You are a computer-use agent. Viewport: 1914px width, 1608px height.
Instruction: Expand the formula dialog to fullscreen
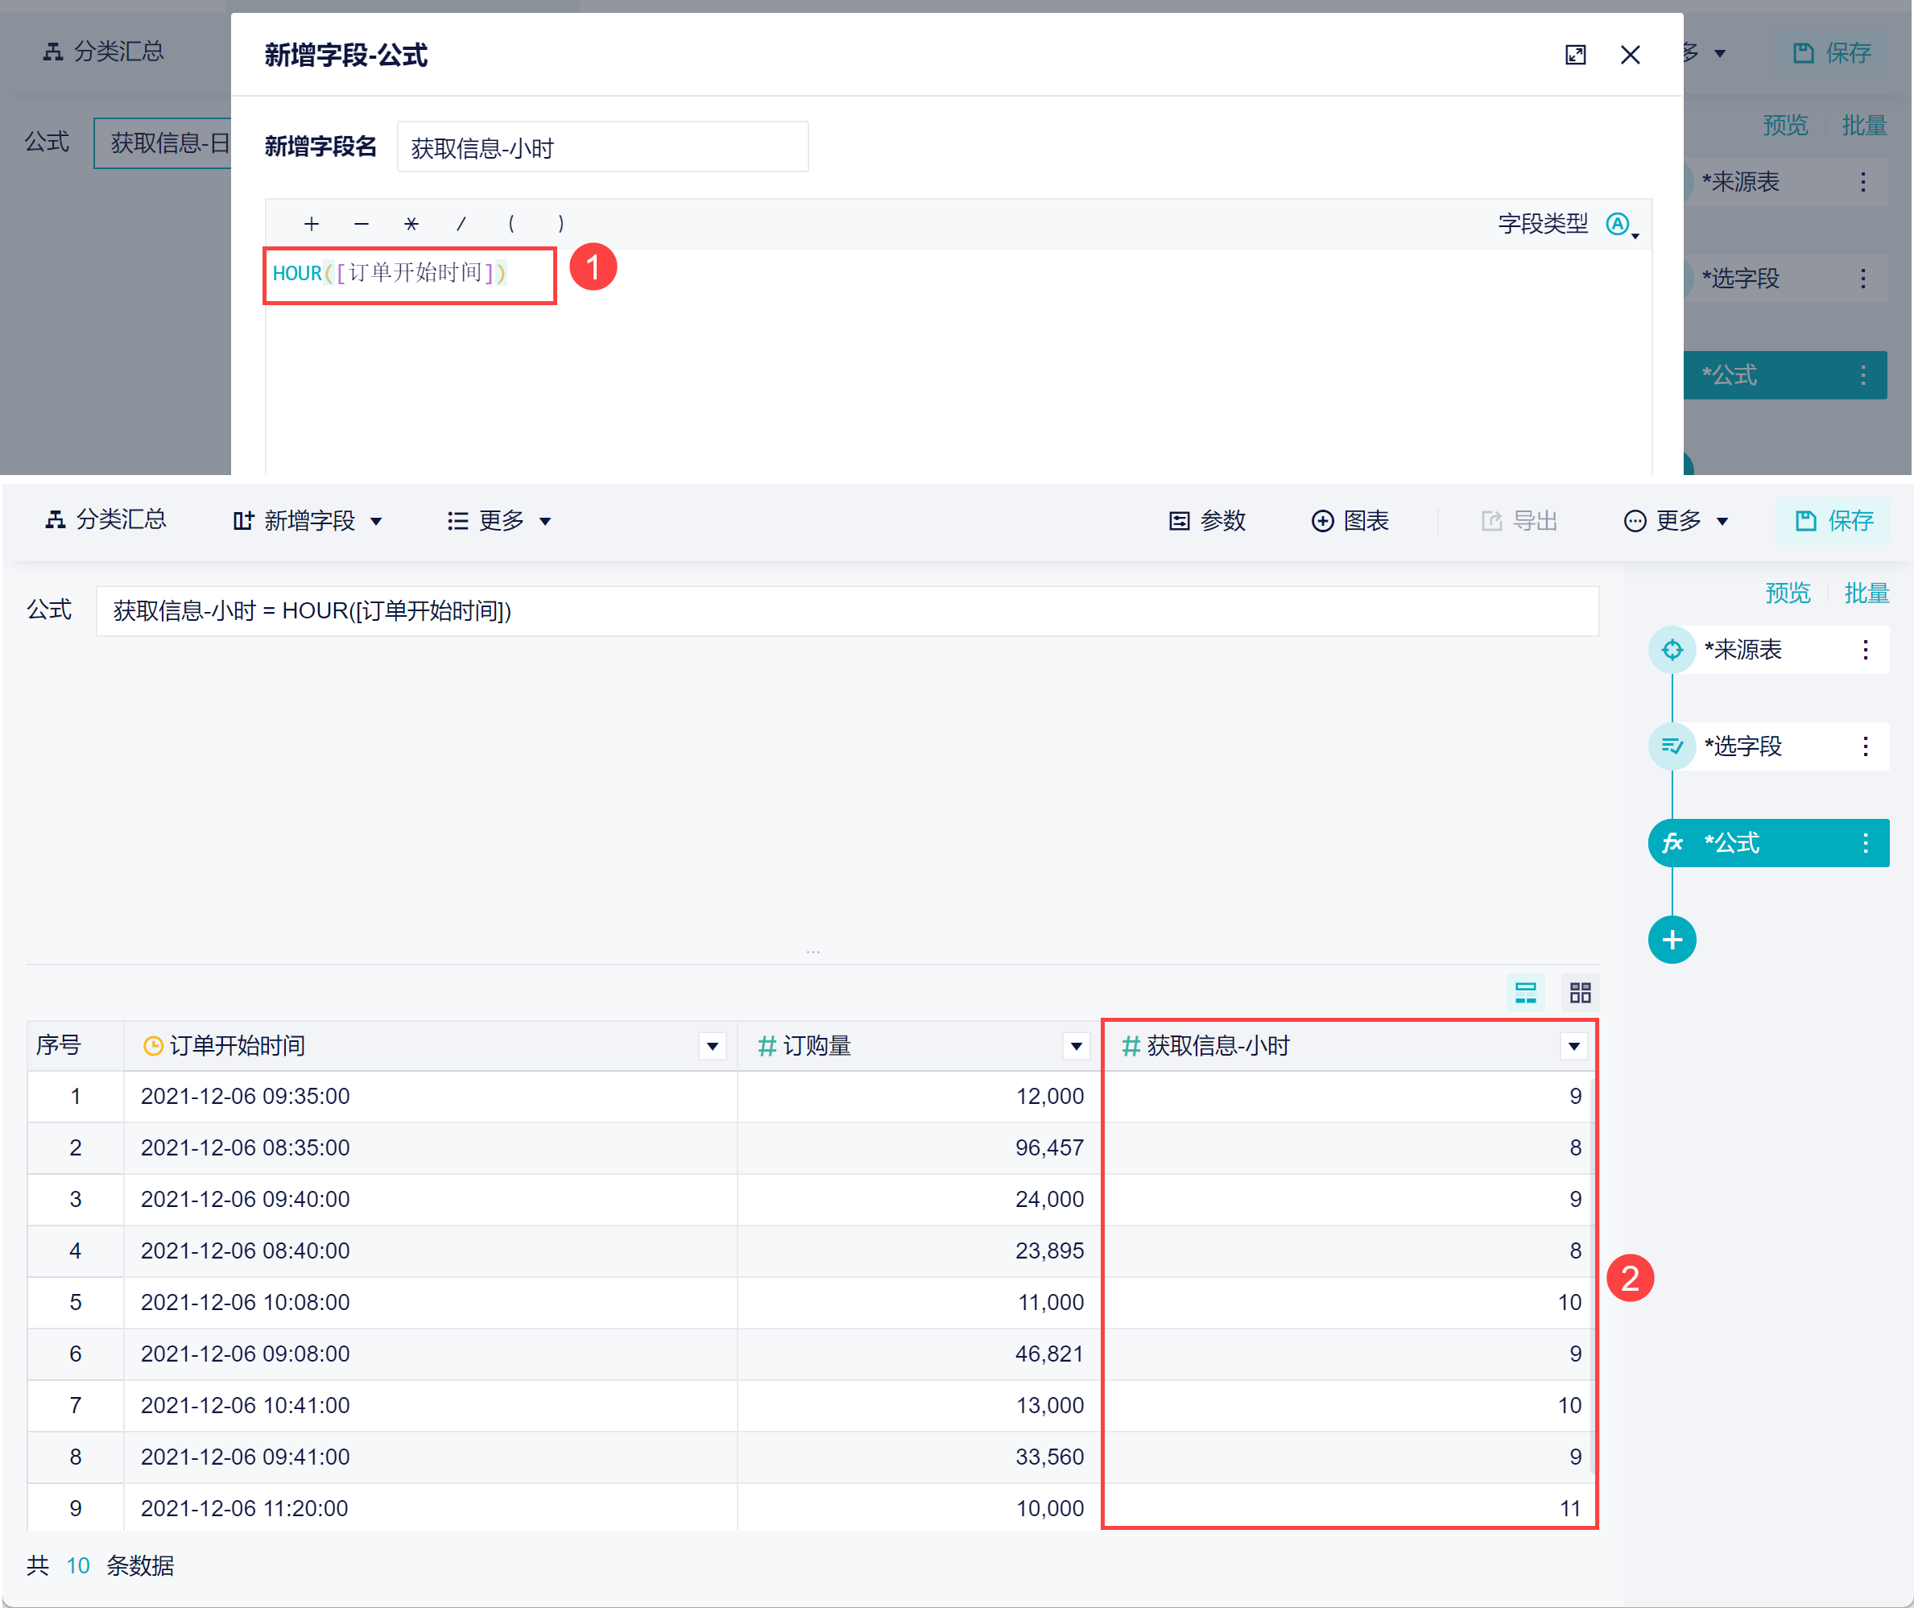pos(1574,56)
